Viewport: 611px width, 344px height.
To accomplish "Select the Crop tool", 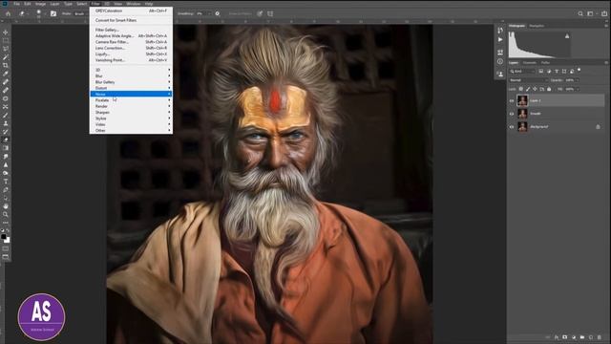I will (6, 66).
